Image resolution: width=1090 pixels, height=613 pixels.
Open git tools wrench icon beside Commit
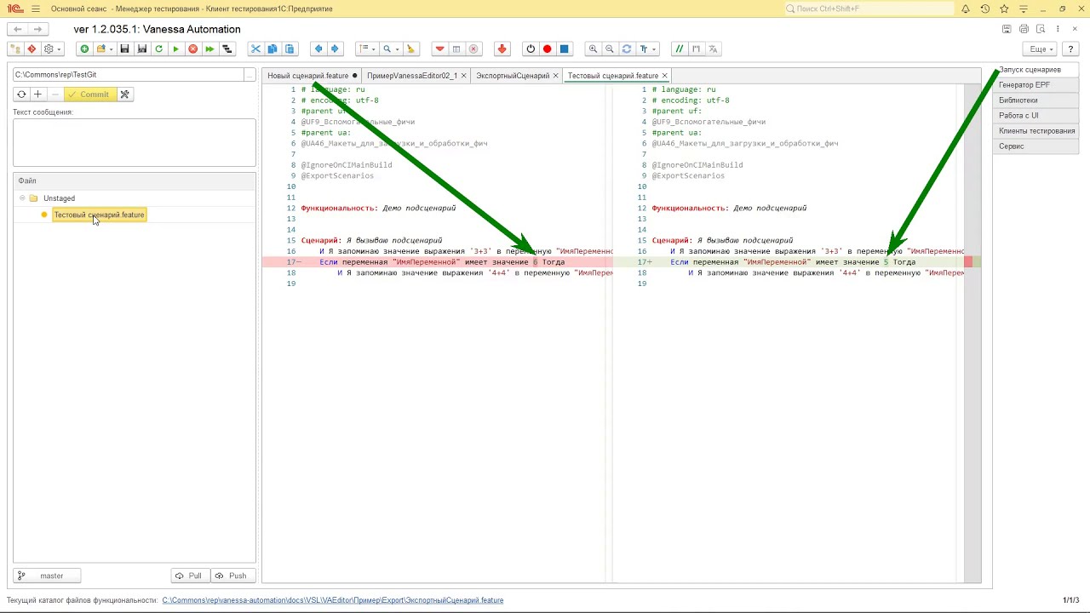click(x=124, y=95)
